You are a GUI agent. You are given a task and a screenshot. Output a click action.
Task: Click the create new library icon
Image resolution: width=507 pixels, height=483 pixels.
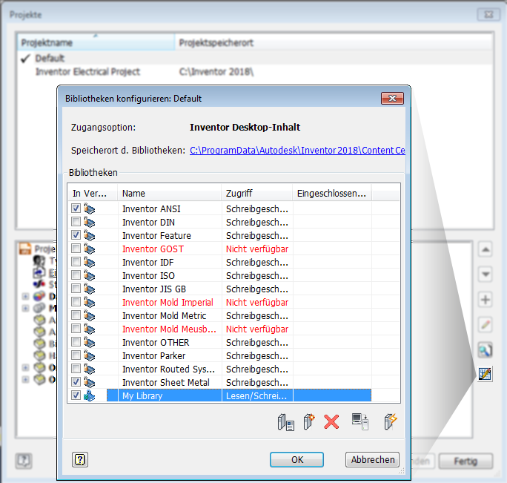click(309, 422)
